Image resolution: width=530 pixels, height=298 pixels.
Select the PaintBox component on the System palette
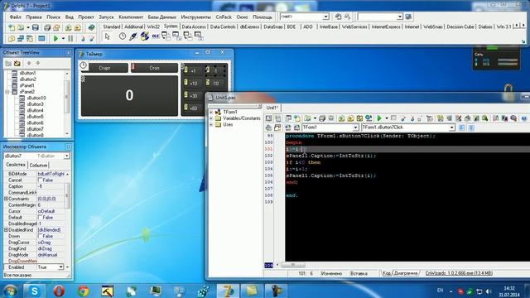pyautogui.click(x=133, y=36)
